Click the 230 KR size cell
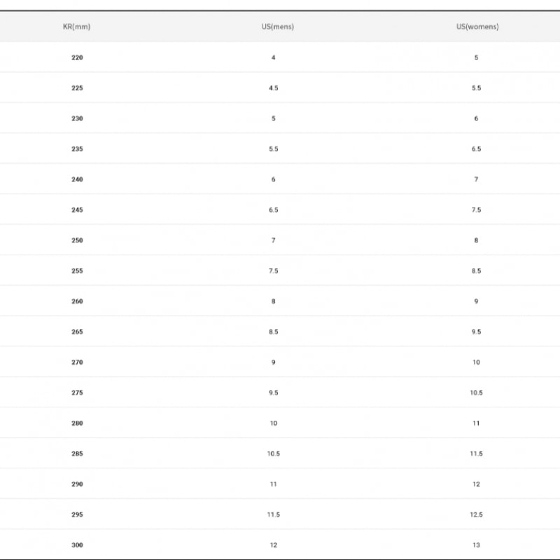This screenshot has height=560, width=560. click(77, 118)
